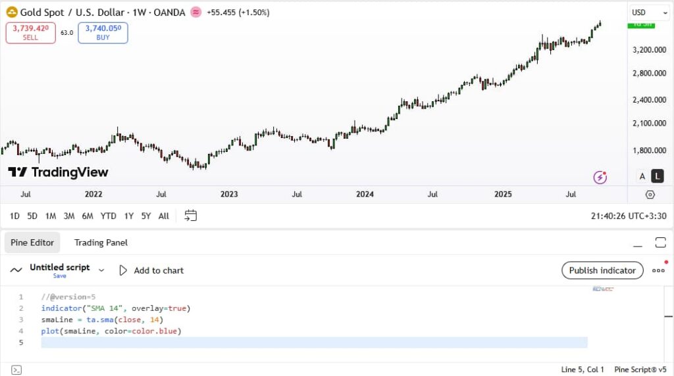Click the go-to-date calendar icon

(x=191, y=216)
